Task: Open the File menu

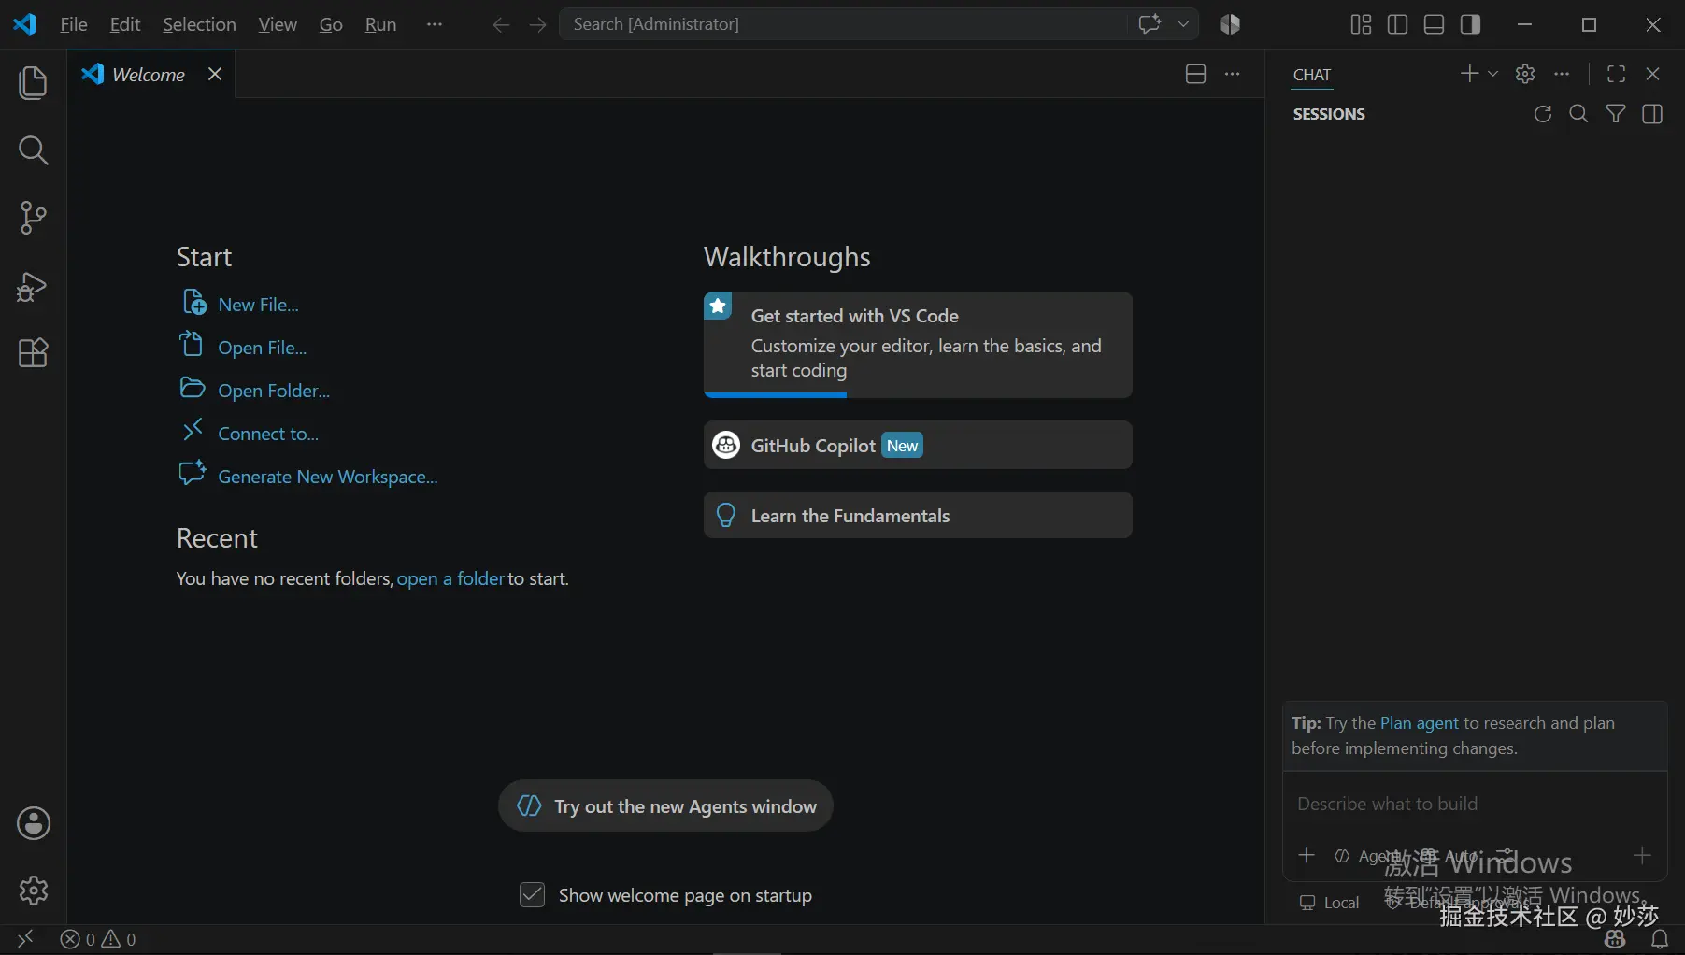Action: pos(74,24)
